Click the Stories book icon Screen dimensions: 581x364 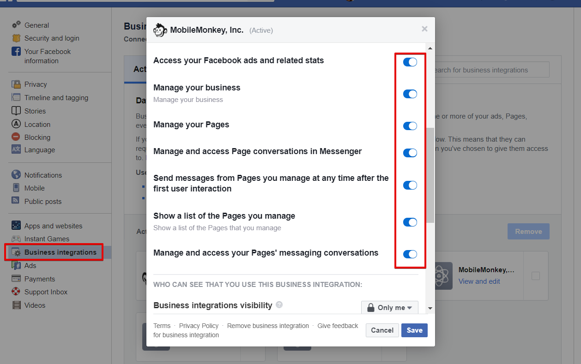[x=16, y=111]
